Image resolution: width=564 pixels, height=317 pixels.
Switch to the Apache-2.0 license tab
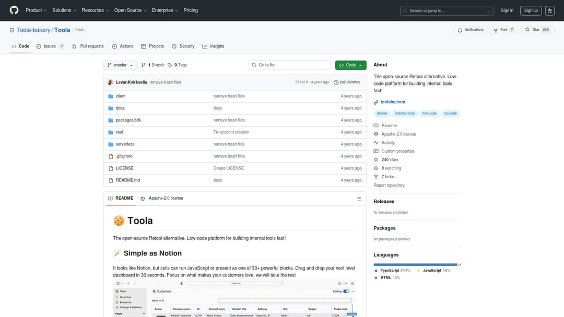point(162,199)
